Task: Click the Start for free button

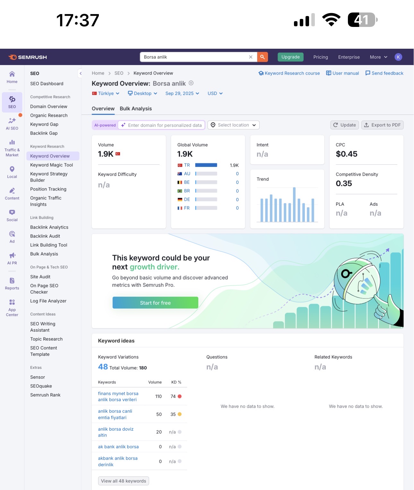Action: pos(155,303)
